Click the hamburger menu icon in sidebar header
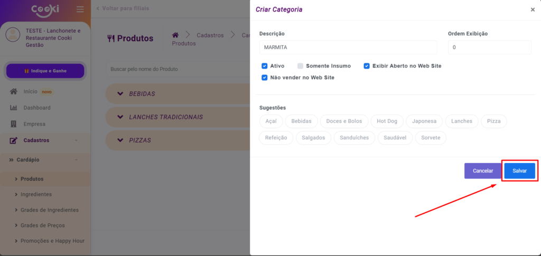Viewport: 541px width, 256px height. pos(80,9)
